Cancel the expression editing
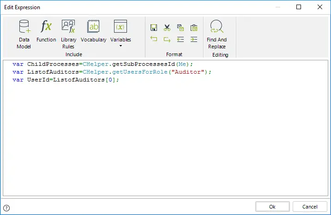Image resolution: width=331 pixels, height=215 pixels. tap(310, 207)
